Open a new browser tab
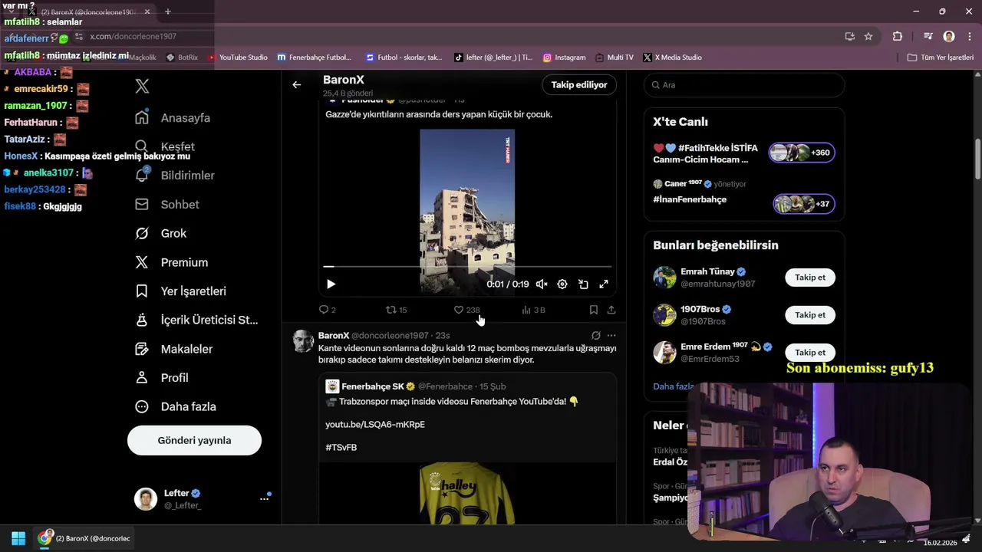Viewport: 982px width, 552px height. [168, 11]
